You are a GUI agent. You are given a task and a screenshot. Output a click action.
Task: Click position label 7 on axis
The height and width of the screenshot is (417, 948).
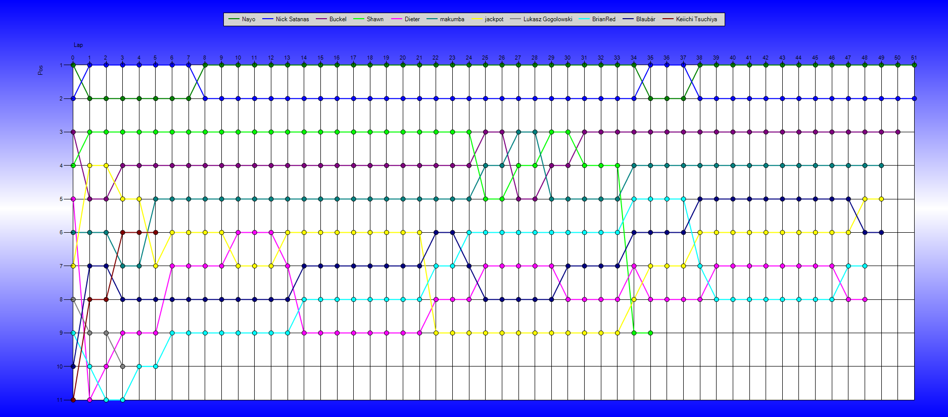point(61,266)
